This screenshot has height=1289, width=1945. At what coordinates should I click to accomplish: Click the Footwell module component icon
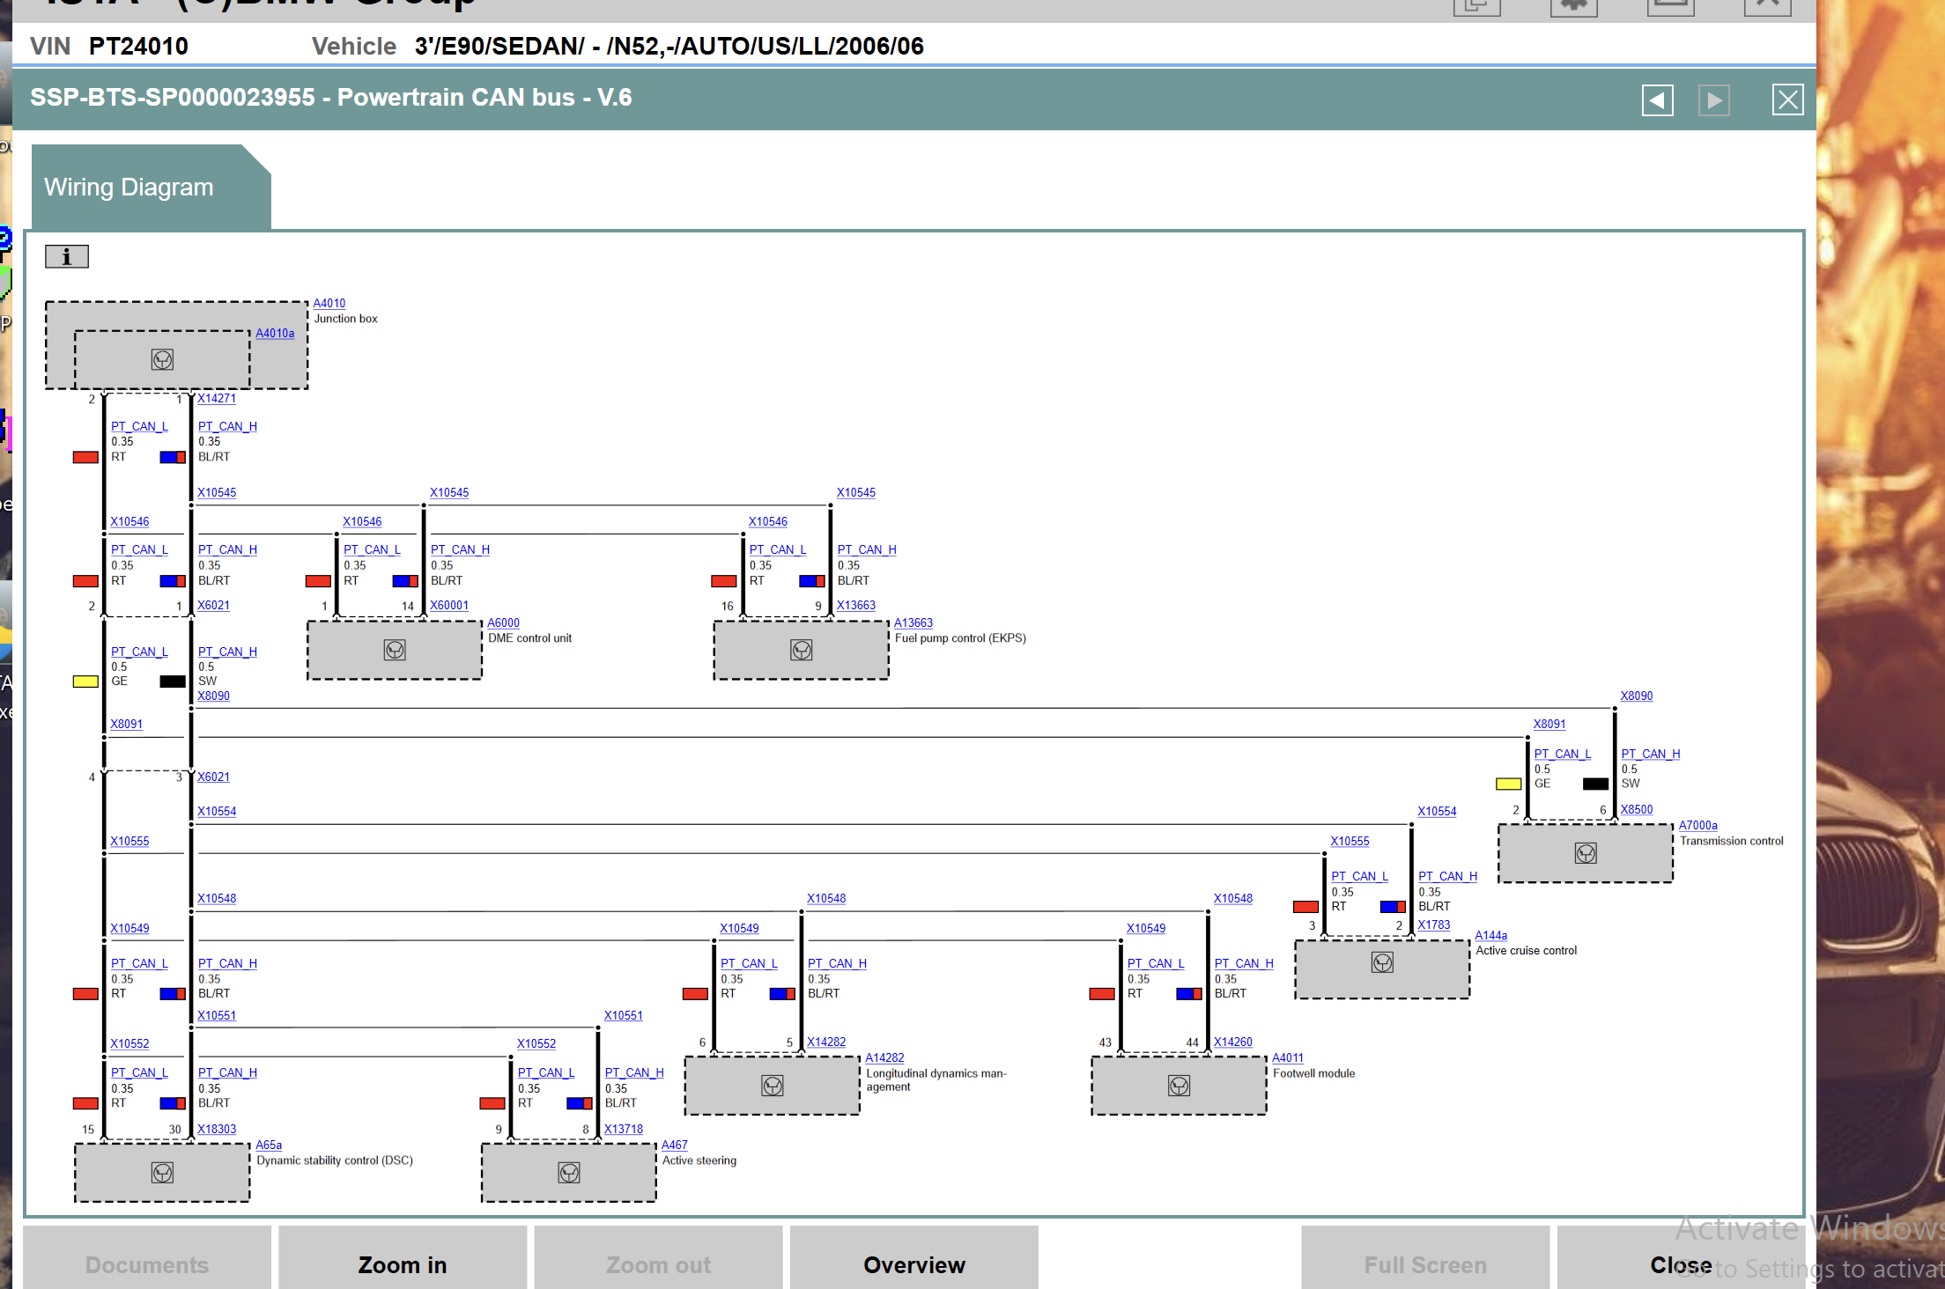point(1179,1086)
